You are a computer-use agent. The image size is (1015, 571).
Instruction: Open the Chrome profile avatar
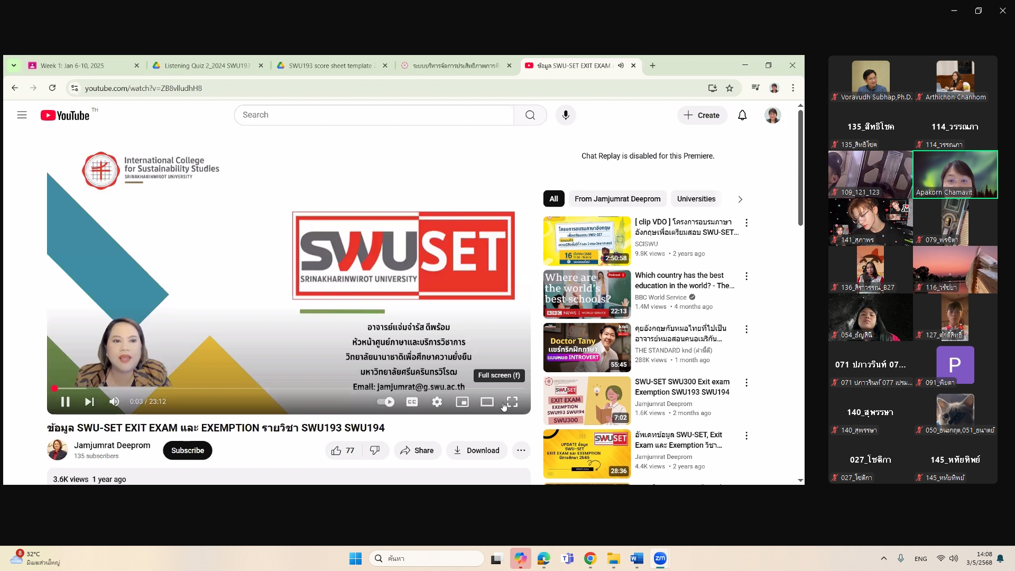pos(774,88)
